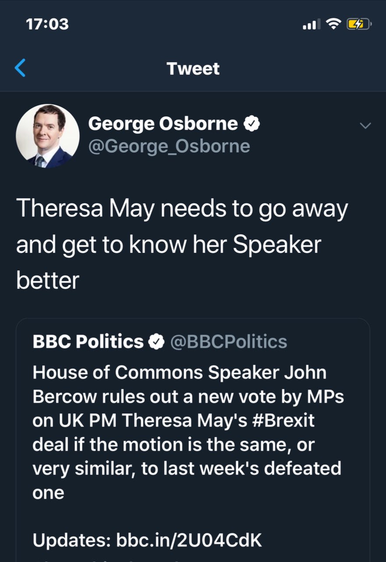386x562 pixels.
Task: Open the @George_Osborne handle profile
Action: (x=169, y=146)
